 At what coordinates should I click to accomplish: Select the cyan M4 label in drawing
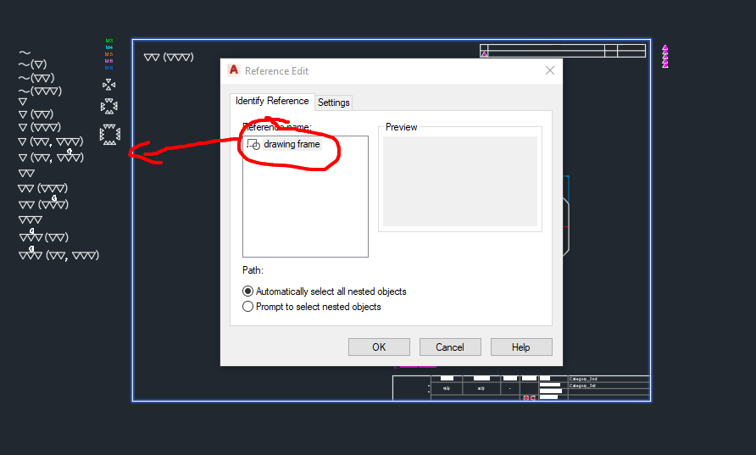(x=109, y=47)
